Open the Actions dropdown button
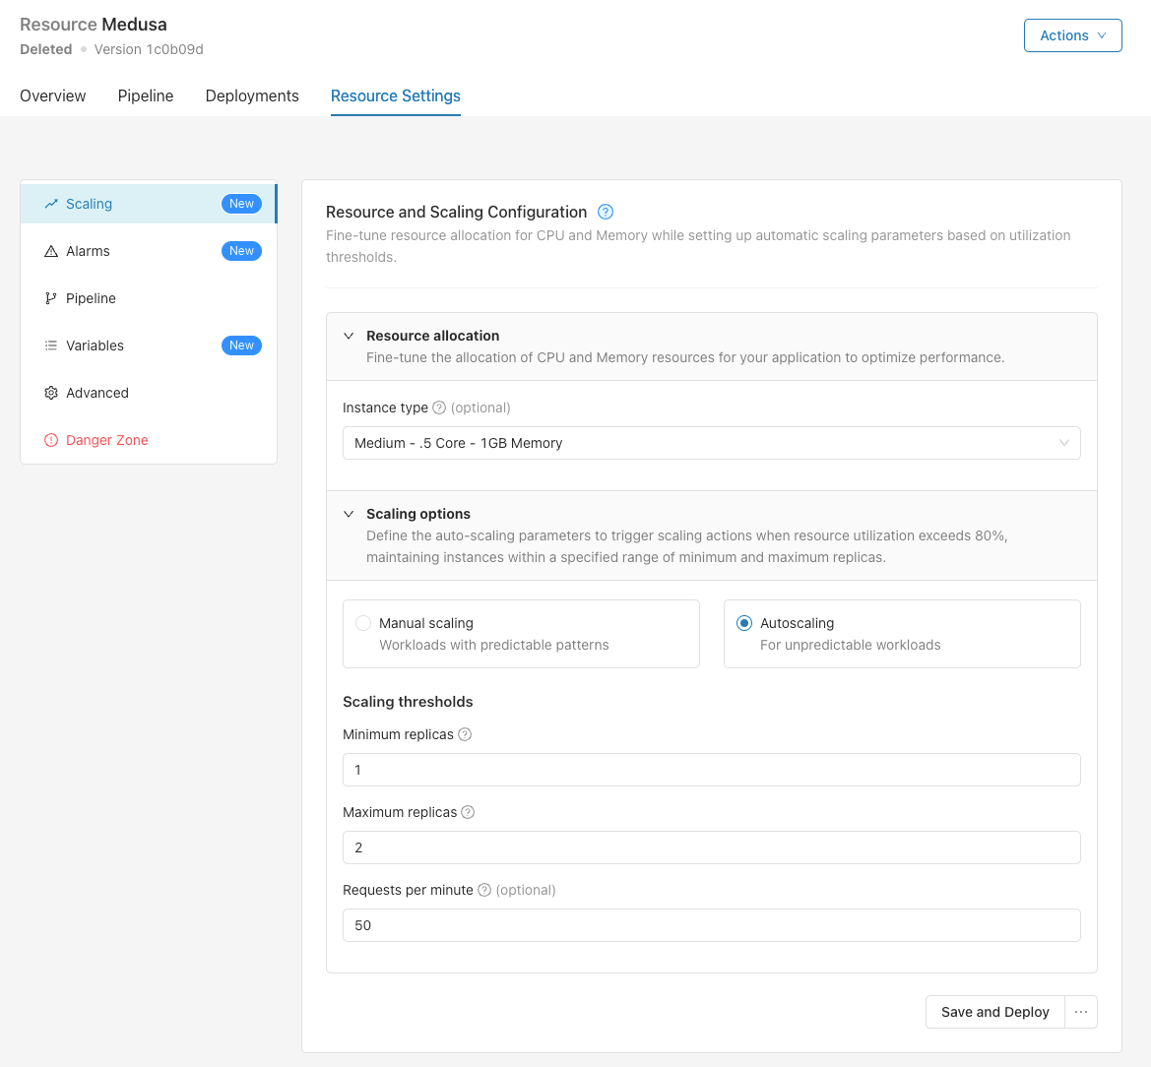The image size is (1151, 1067). click(x=1072, y=35)
